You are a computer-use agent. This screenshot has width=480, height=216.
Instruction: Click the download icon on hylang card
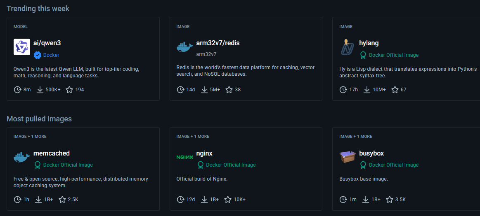(367, 90)
